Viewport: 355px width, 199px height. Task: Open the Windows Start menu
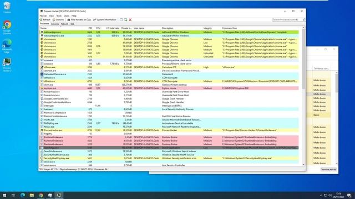point(4,195)
